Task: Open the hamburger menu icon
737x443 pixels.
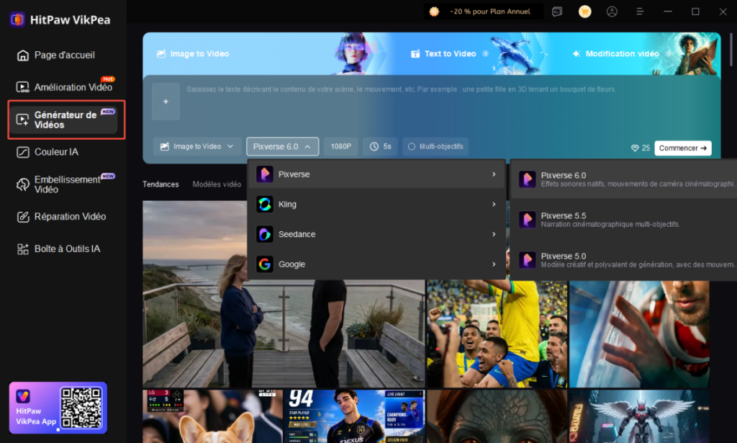Action: (640, 12)
